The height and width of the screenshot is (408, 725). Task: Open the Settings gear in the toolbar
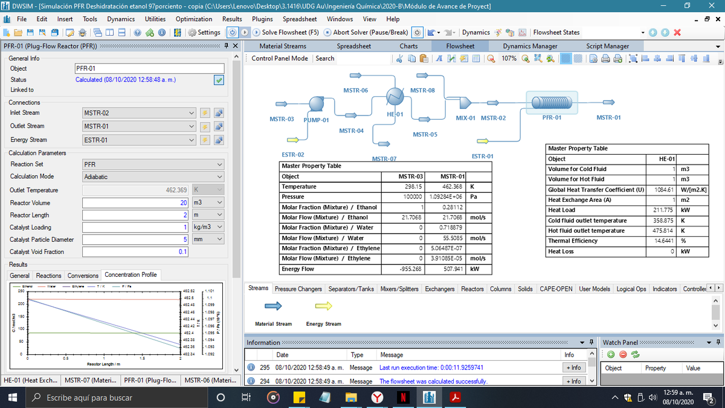click(193, 32)
